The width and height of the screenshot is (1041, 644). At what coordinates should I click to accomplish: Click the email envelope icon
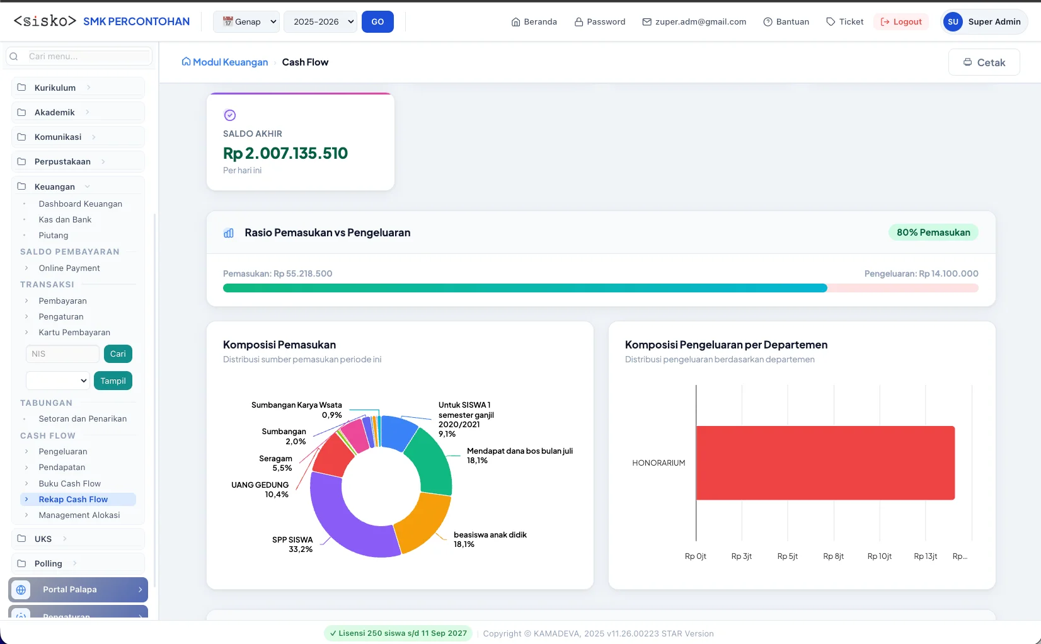647,22
